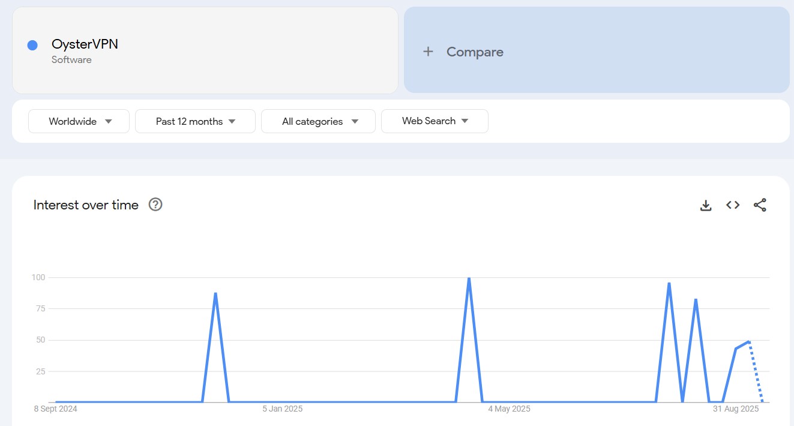This screenshot has height=426, width=794.
Task: Click the blue dot next to OysterVPN
Action: click(32, 45)
